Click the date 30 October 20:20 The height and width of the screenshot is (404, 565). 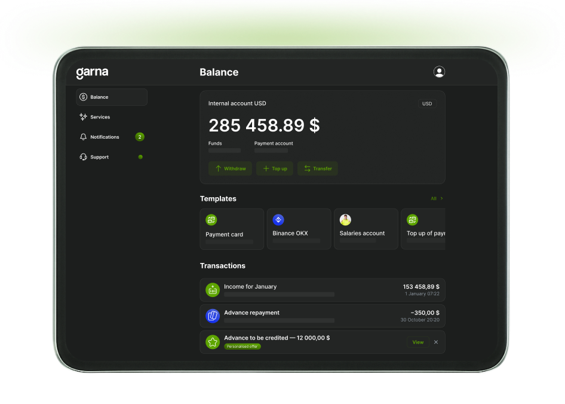pos(420,320)
